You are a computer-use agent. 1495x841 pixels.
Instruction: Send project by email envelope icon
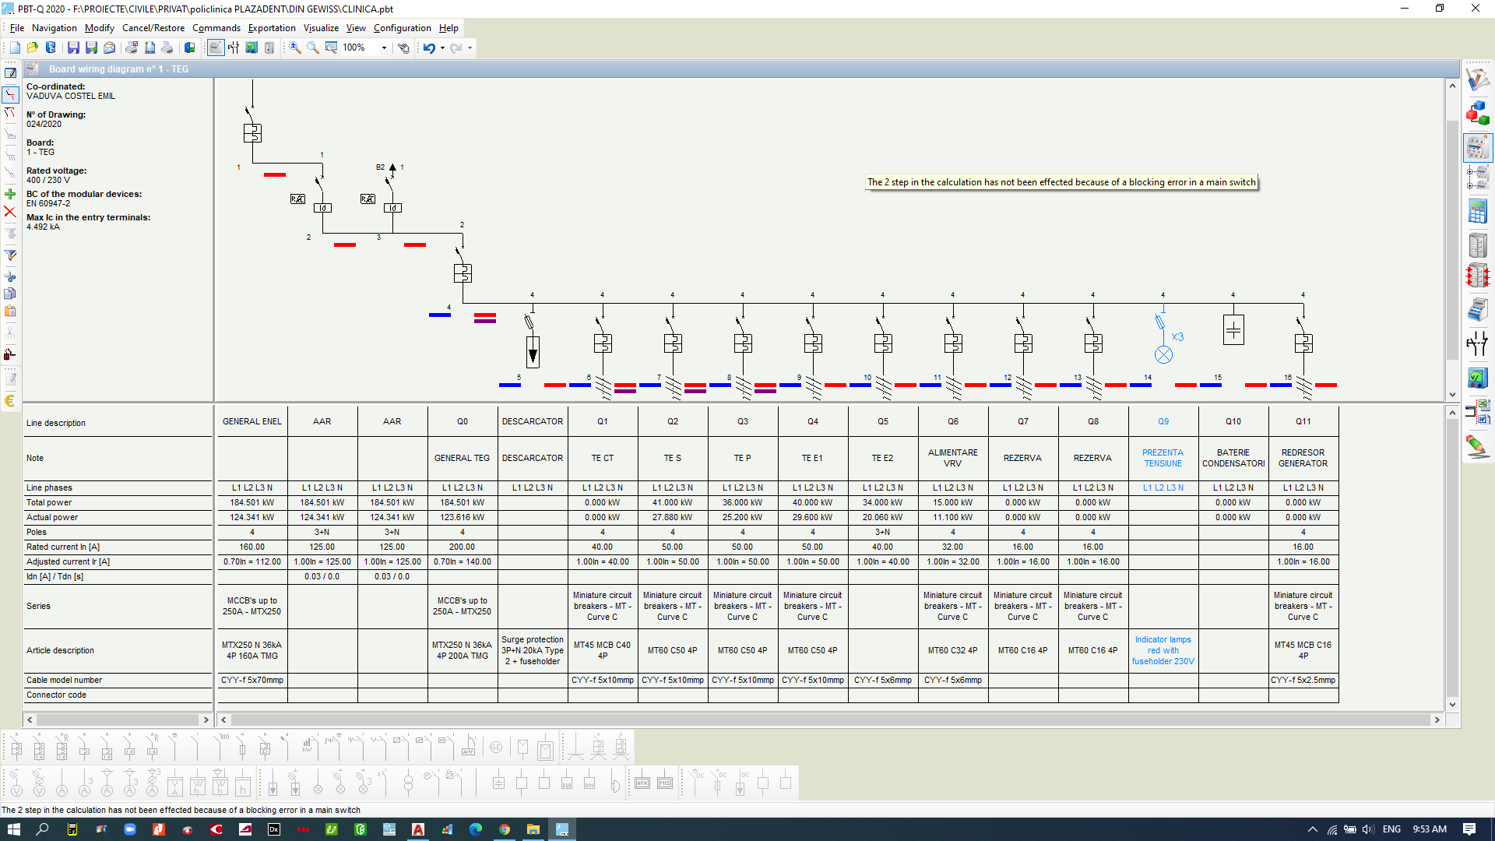tap(110, 48)
